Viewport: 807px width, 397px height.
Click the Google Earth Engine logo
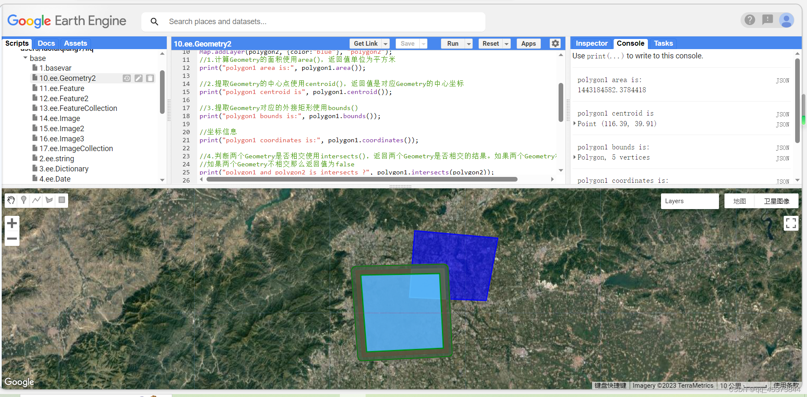[67, 21]
